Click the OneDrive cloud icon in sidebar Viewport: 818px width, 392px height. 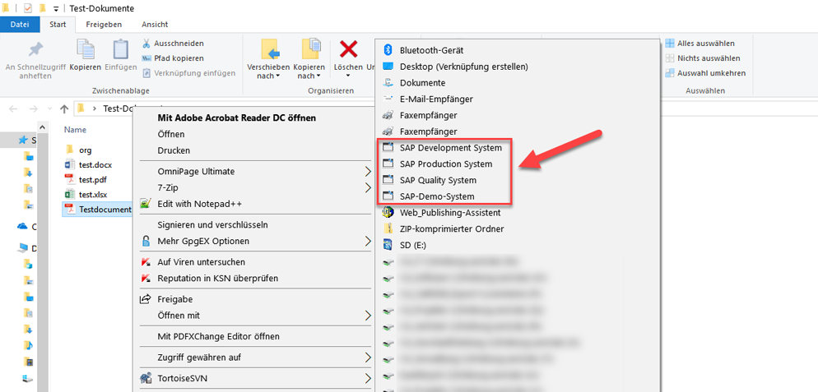click(22, 226)
